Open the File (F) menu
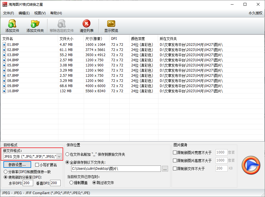This screenshot has width=265, height=197. coord(9,13)
